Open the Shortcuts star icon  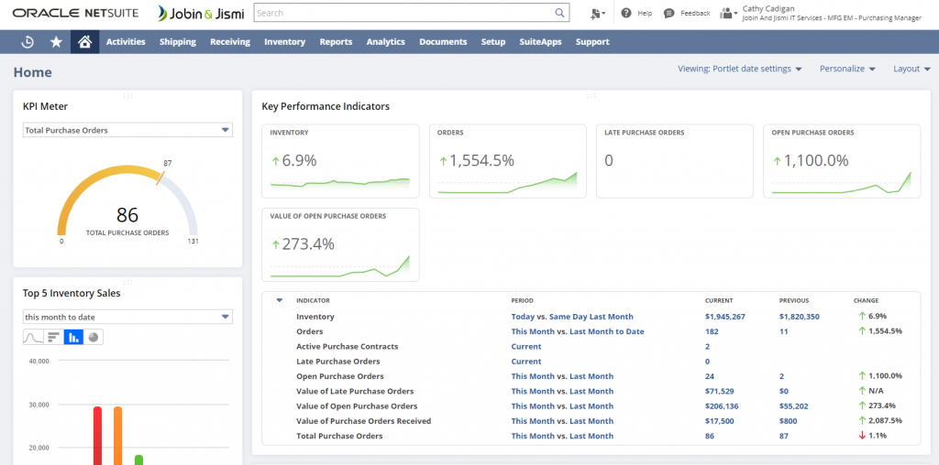click(x=56, y=42)
